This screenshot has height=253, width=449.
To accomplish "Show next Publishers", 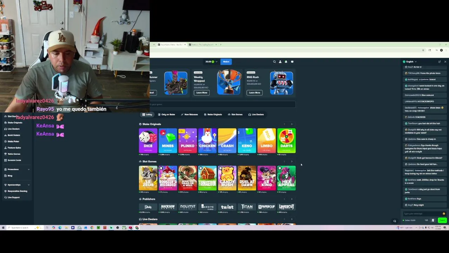I will click(291, 199).
